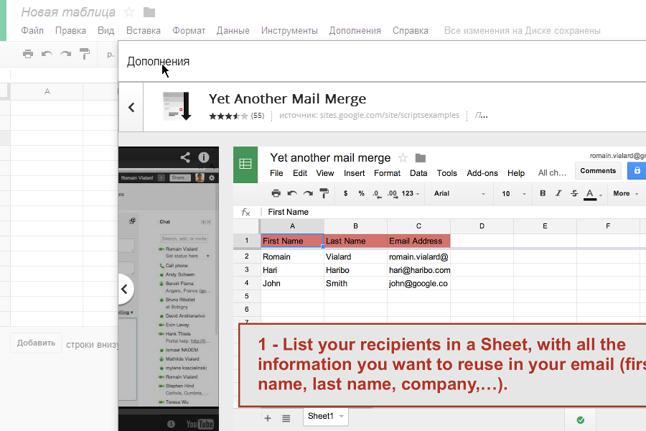Open the font size 10 dropdown

coord(514,193)
